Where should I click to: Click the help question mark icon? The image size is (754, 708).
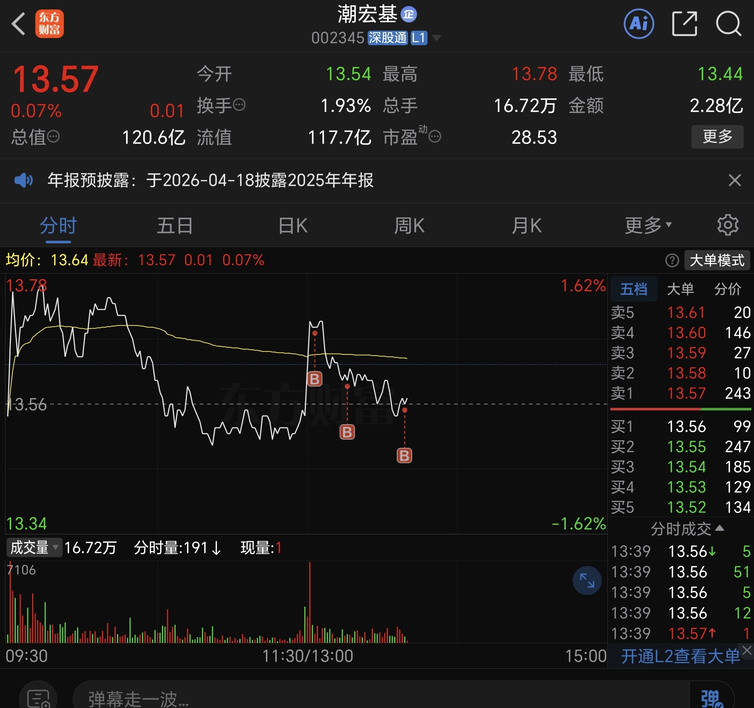tap(672, 261)
